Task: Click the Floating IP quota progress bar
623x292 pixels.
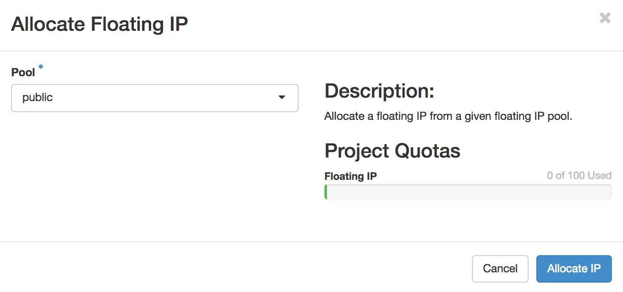Action: tap(468, 192)
